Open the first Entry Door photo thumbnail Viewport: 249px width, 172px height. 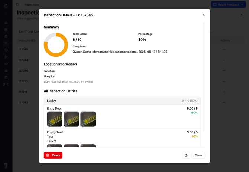(x=55, y=119)
